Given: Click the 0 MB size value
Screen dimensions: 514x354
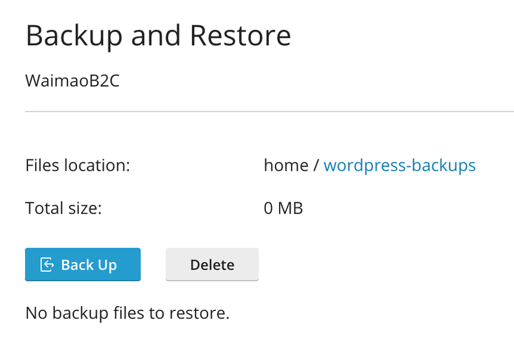Looking at the screenshot, I should coord(284,208).
